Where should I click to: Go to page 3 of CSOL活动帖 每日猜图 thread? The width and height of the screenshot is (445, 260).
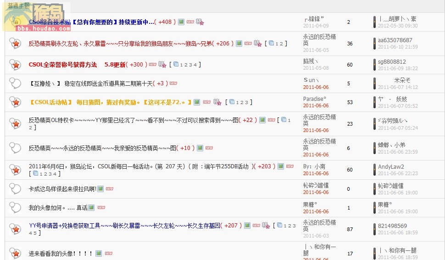coord(246,102)
